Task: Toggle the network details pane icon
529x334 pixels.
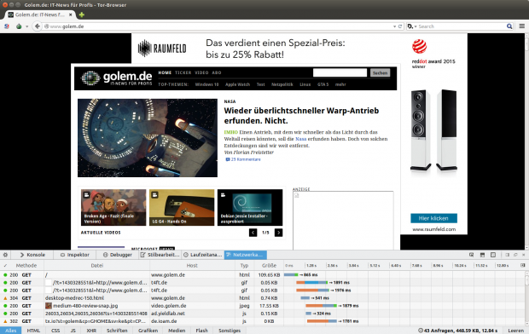Action: pos(522,266)
